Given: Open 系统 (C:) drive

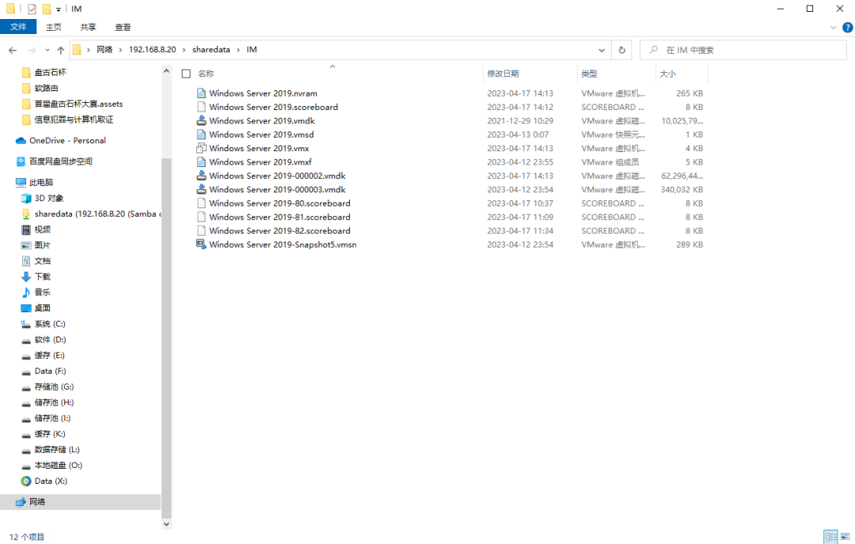Looking at the screenshot, I should coord(43,324).
